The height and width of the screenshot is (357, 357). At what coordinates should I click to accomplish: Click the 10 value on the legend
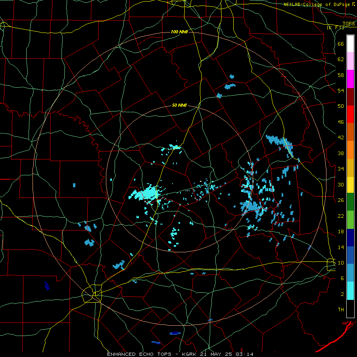[341, 263]
